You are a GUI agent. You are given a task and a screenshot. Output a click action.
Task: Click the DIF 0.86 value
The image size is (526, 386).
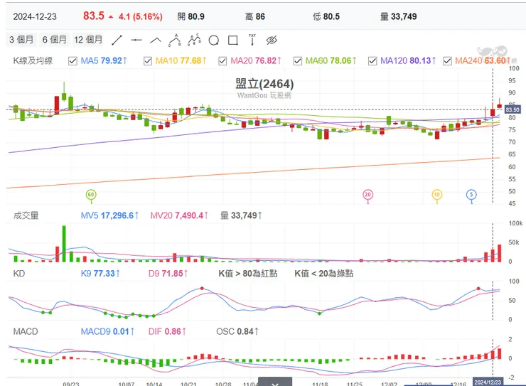point(167,332)
